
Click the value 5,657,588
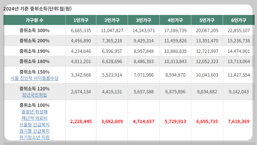point(144,92)
